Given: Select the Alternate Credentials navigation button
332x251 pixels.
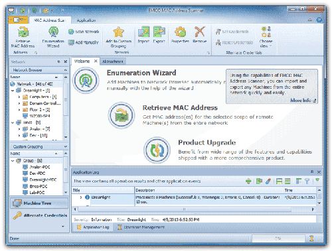Looking at the screenshot, I should point(39,215).
